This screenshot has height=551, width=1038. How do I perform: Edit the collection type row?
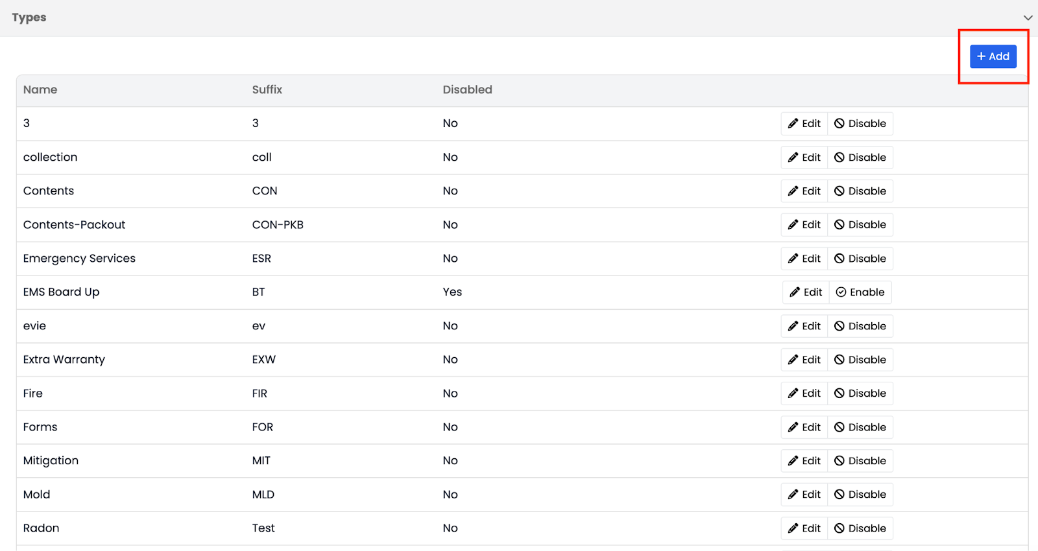click(x=804, y=158)
